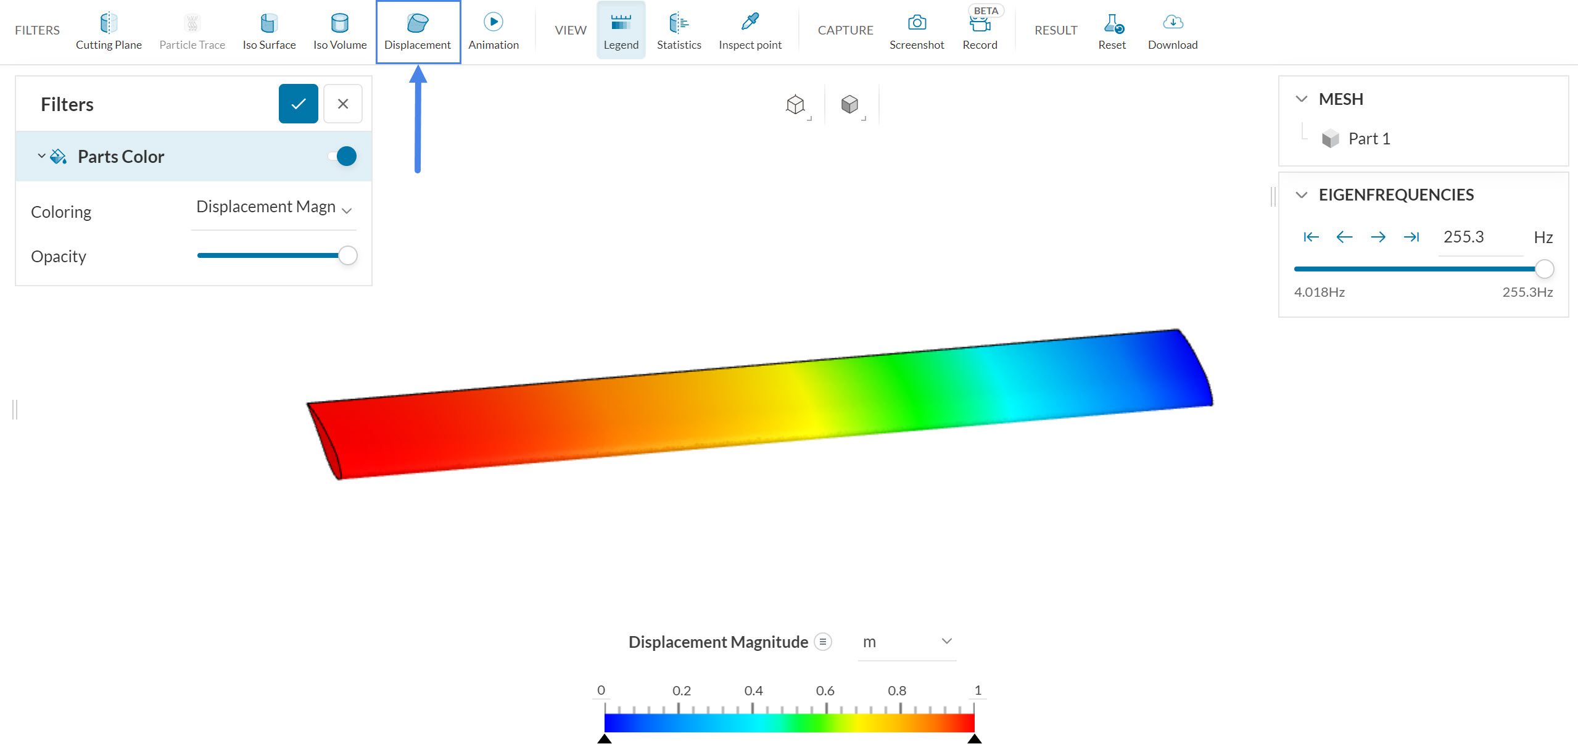
Task: Reset the result view
Action: coord(1112,31)
